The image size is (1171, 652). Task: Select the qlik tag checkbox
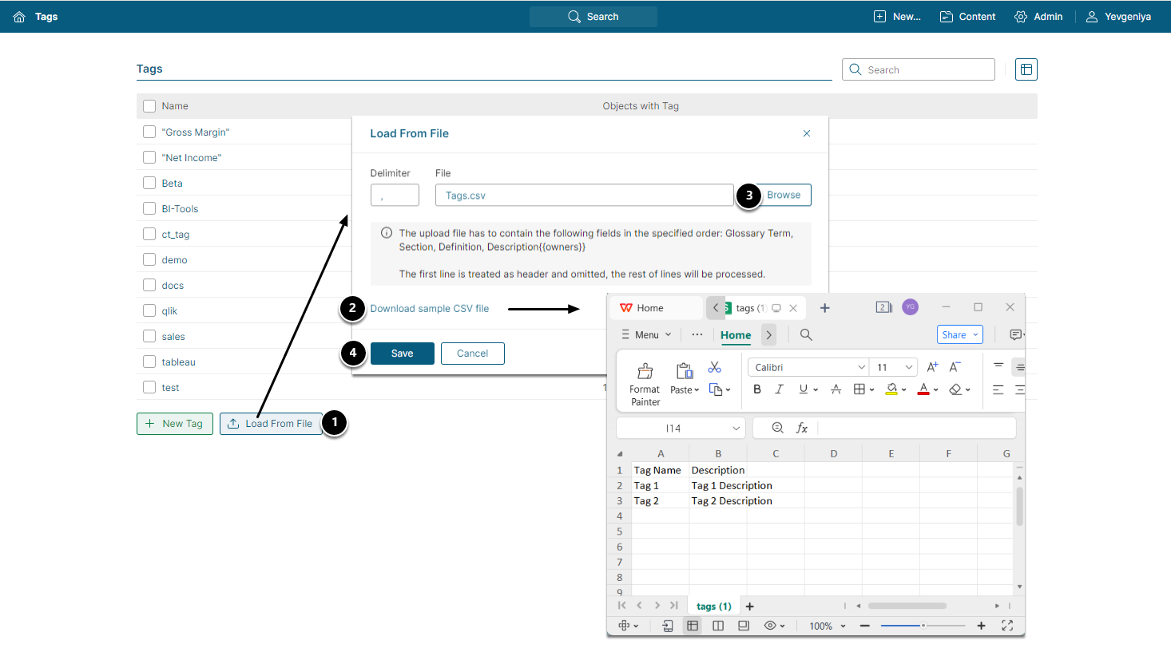pyautogui.click(x=149, y=310)
